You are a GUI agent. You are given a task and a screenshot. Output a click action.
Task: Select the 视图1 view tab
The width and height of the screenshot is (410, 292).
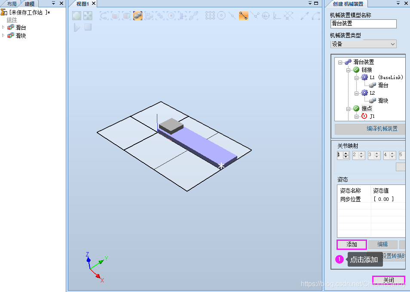tap(83, 4)
